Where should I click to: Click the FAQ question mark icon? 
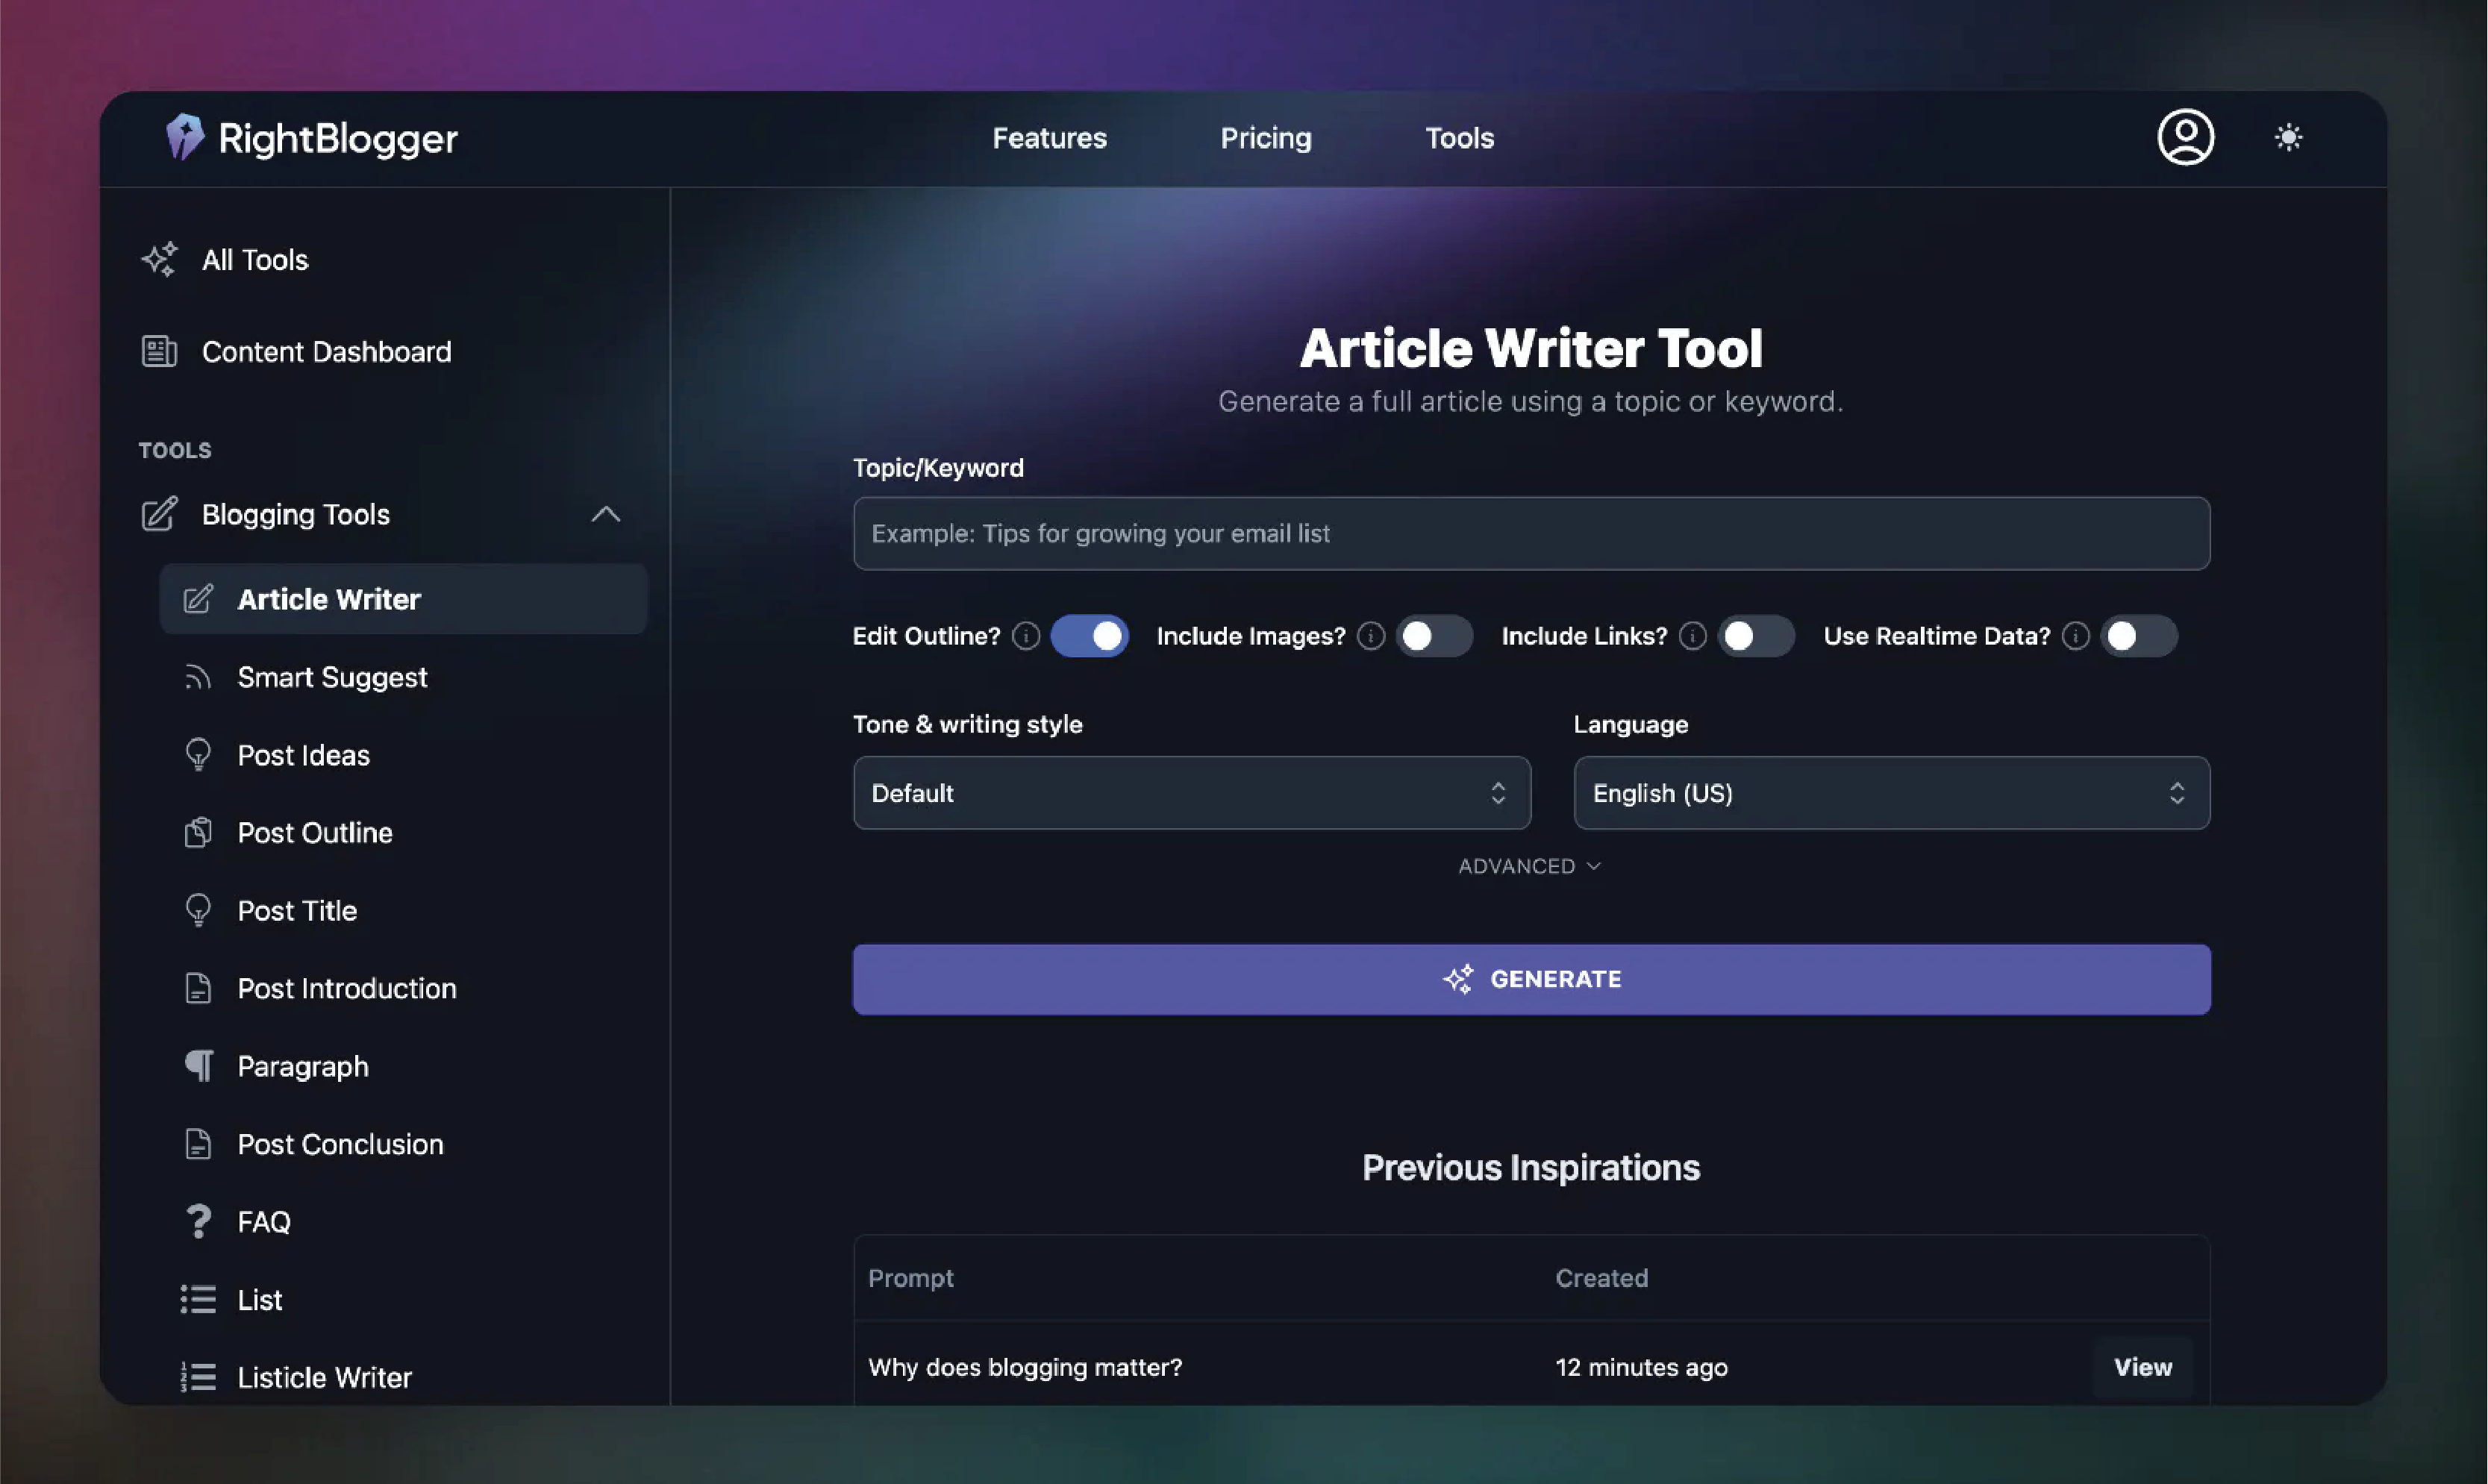(199, 1221)
